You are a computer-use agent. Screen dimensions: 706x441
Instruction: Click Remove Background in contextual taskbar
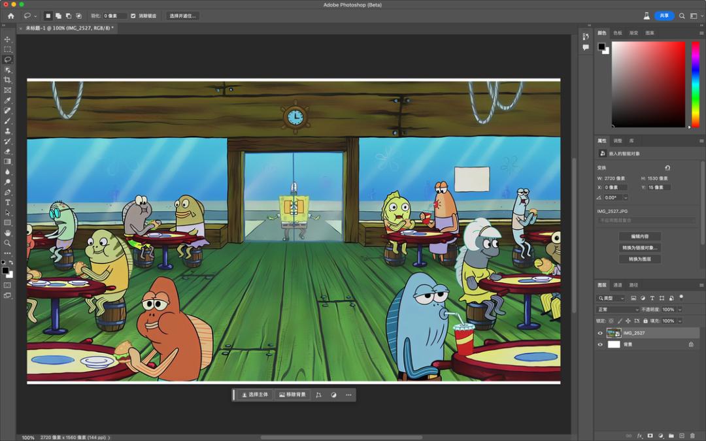point(292,395)
